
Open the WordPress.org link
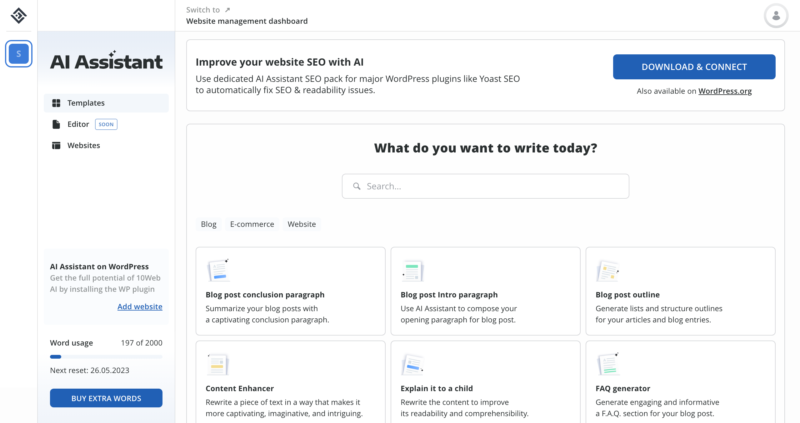click(x=725, y=91)
